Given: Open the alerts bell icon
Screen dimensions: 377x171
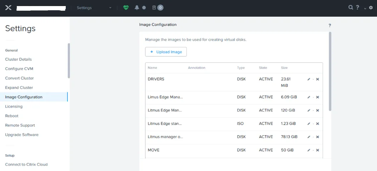Looking at the screenshot, I should coord(137,8).
